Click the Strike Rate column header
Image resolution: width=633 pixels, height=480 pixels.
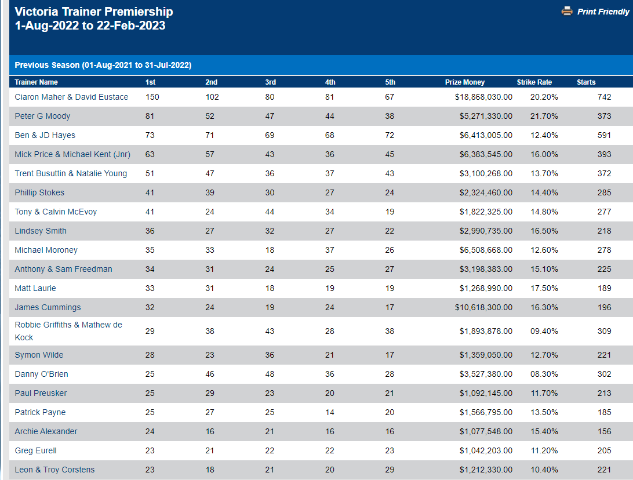click(x=534, y=82)
